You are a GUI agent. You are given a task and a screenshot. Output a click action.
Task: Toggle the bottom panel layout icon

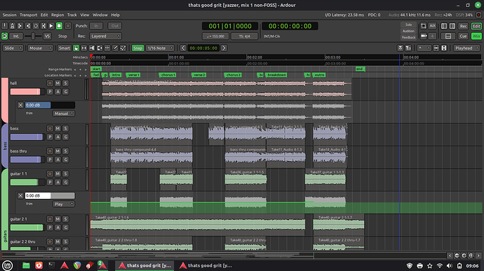pos(448,36)
